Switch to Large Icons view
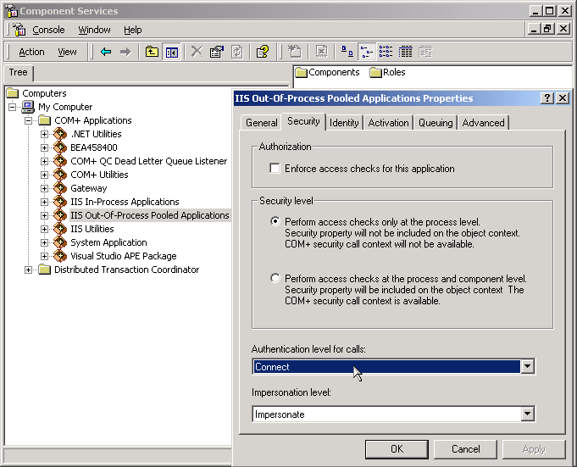This screenshot has height=467, width=577. (347, 52)
